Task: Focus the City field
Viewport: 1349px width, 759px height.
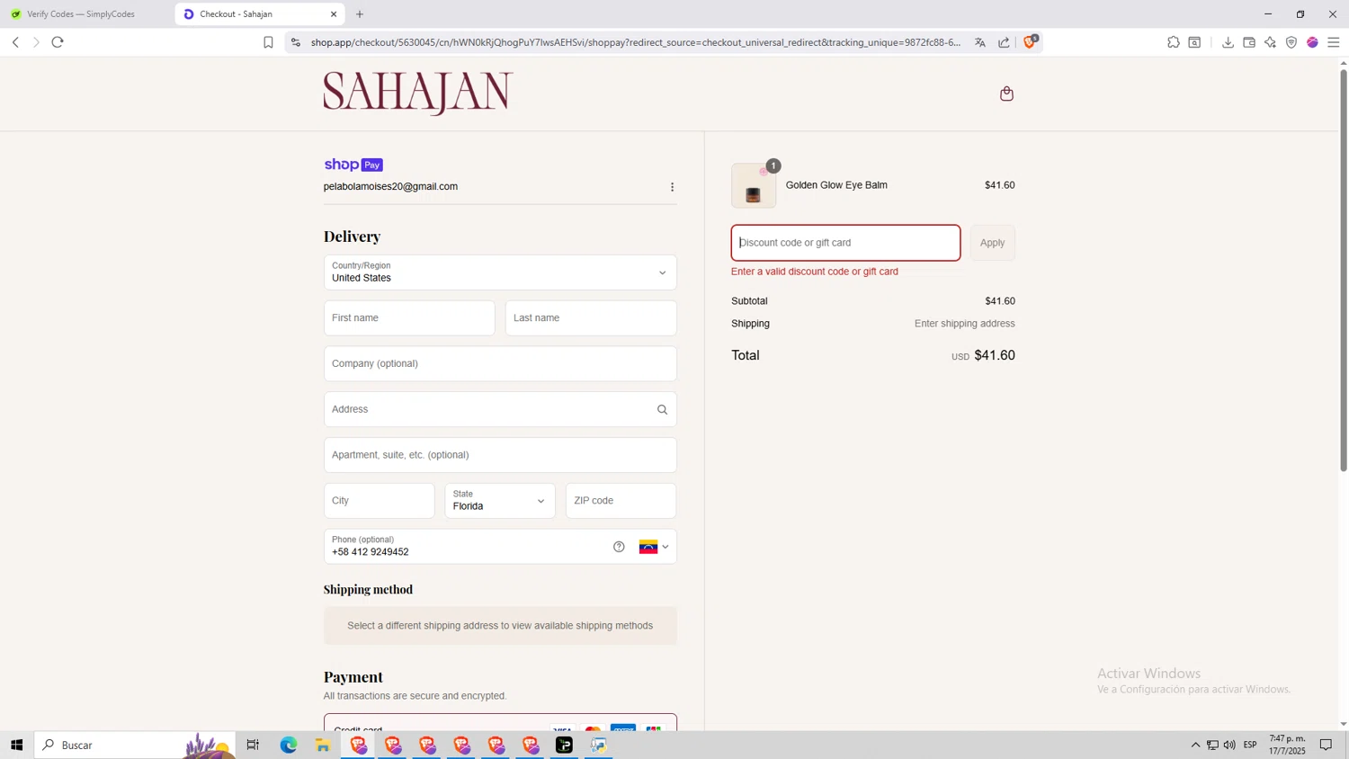Action: coord(379,501)
